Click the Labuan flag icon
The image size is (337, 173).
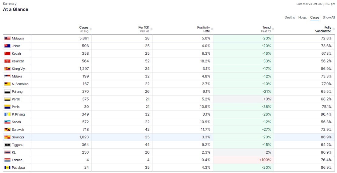click(7, 160)
